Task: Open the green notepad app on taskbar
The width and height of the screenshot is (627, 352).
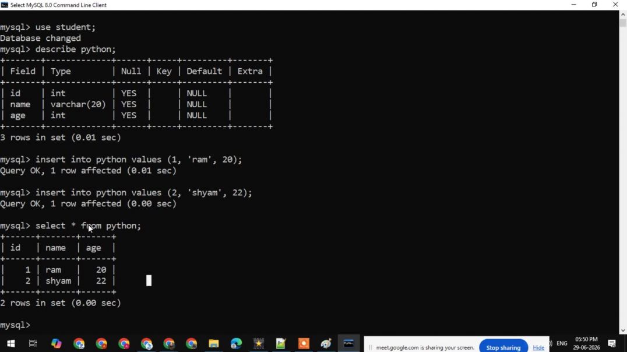Action: point(281,343)
